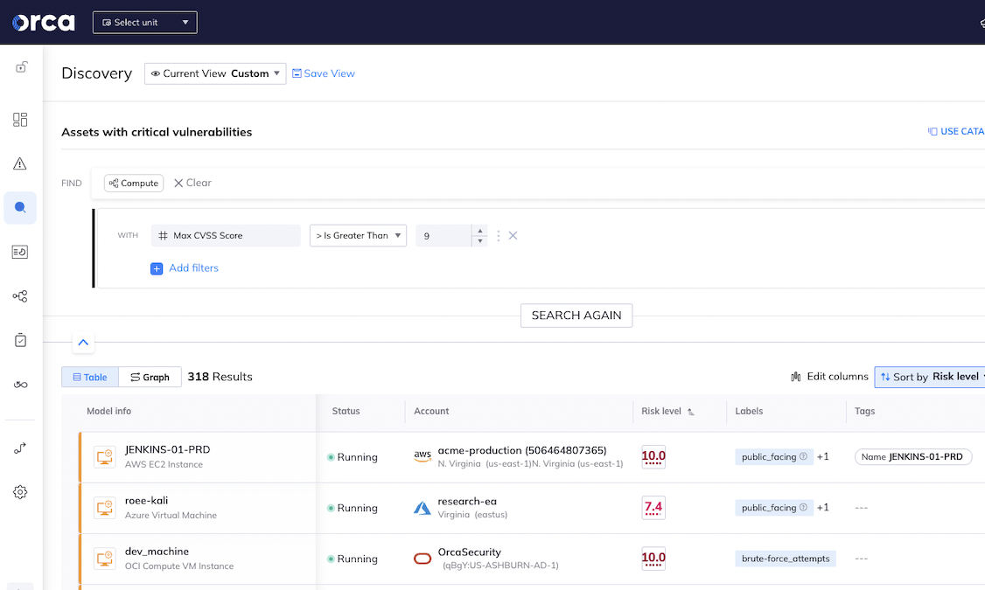Open the dashboard icon in left sidebar
The height and width of the screenshot is (590, 985).
coord(20,120)
